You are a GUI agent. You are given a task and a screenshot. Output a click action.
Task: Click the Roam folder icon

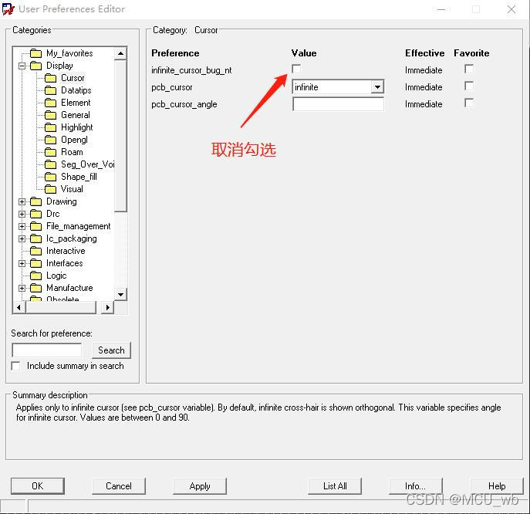point(50,152)
